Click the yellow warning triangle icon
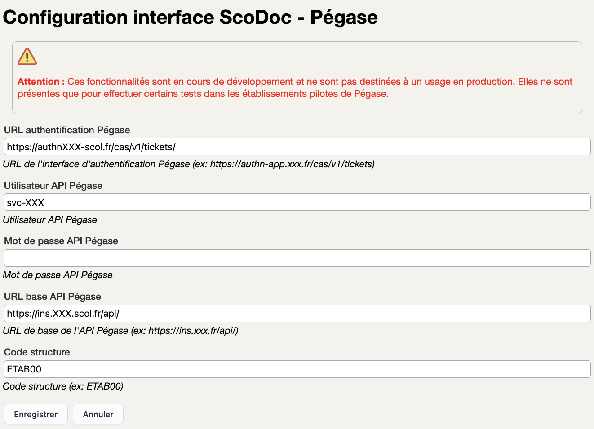Image resolution: width=594 pixels, height=429 pixels. 27,57
